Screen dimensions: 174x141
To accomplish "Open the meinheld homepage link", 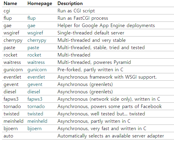I will pos(37,121).
